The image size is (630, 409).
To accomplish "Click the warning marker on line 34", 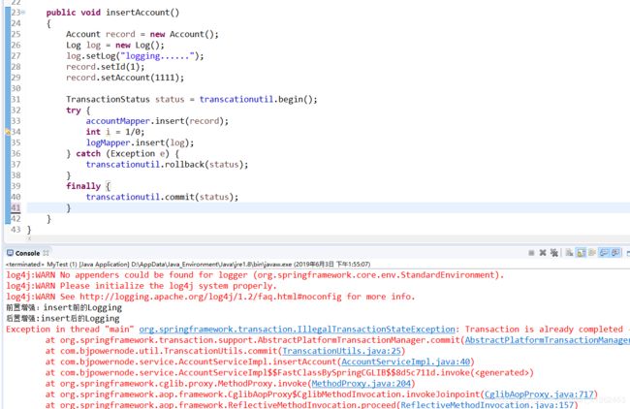I will (x=7, y=132).
